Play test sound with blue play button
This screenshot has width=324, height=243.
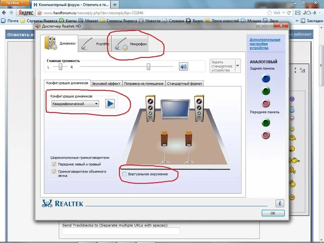point(110,104)
